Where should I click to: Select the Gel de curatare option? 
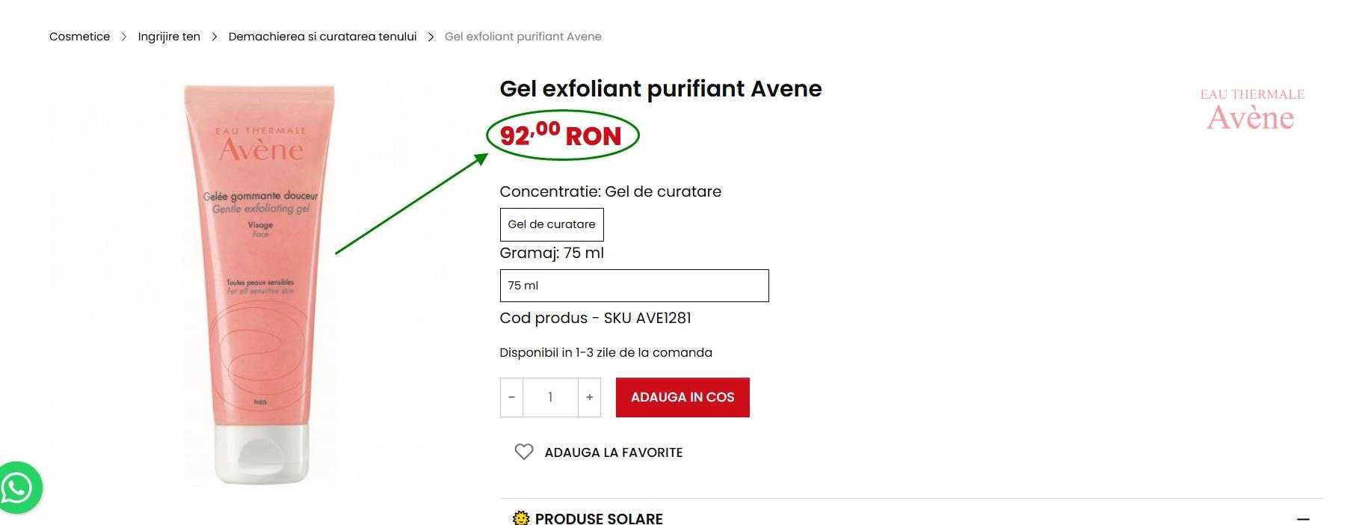point(552,224)
